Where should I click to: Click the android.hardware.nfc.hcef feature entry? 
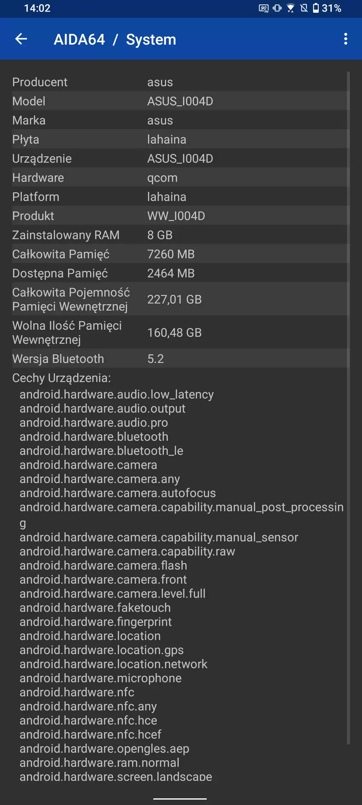(90, 734)
